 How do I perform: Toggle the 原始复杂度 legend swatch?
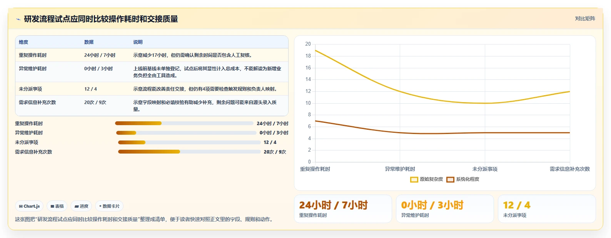click(414, 179)
